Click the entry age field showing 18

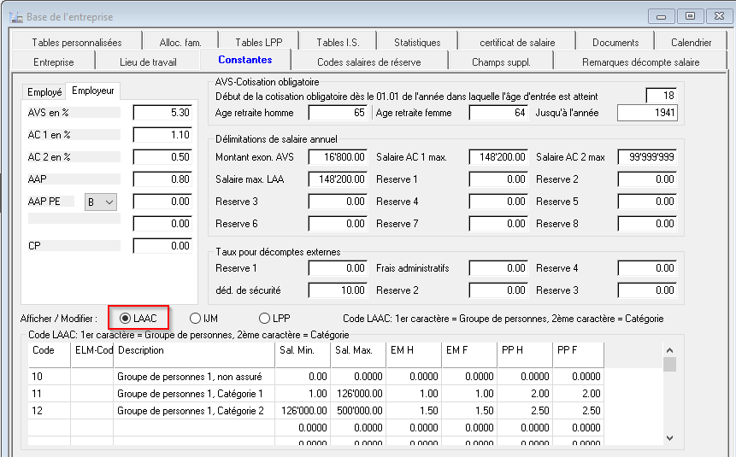[x=662, y=96]
